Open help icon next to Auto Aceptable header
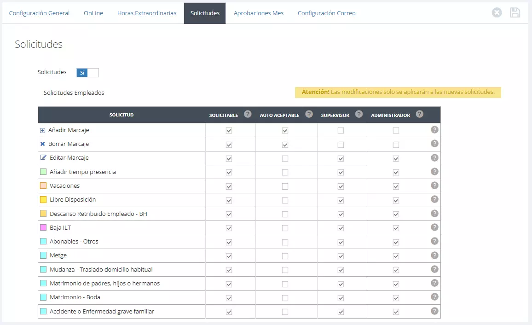Image resolution: width=532 pixels, height=325 pixels. tap(309, 114)
